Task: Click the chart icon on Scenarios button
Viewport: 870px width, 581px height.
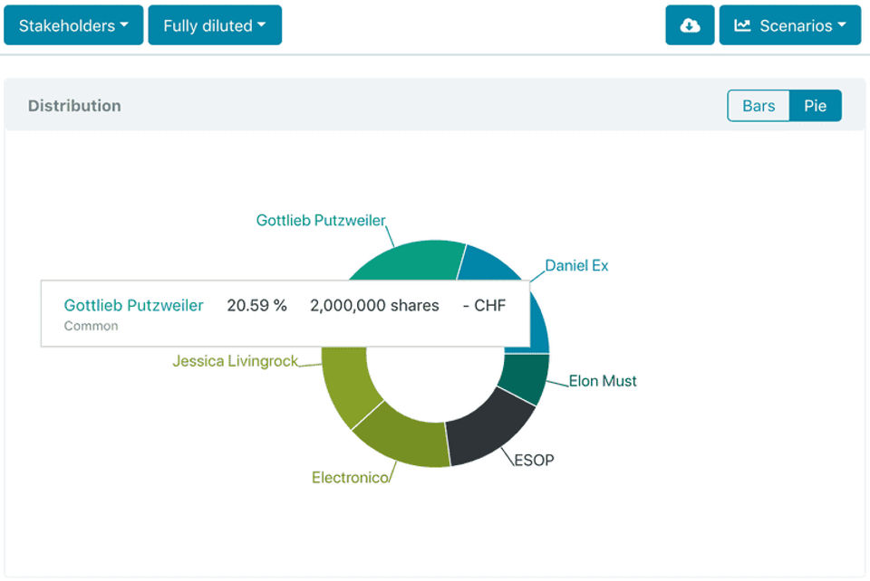Action: tap(742, 25)
